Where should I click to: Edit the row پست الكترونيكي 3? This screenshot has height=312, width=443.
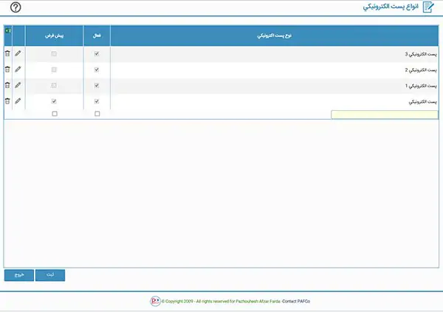pyautogui.click(x=18, y=53)
